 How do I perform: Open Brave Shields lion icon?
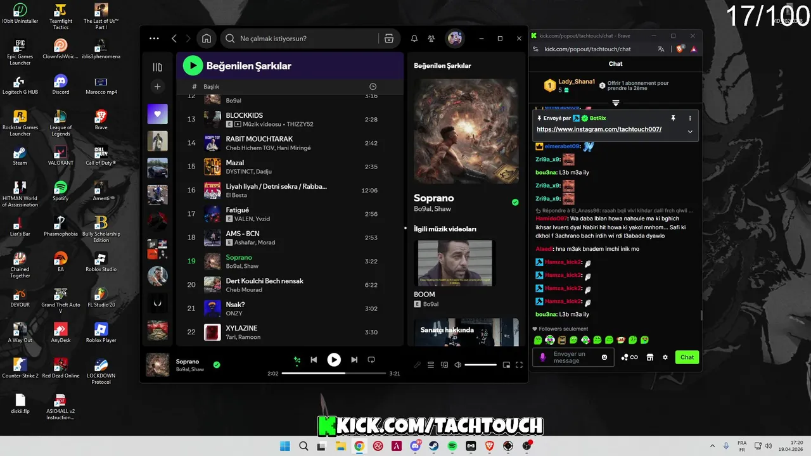(x=680, y=49)
